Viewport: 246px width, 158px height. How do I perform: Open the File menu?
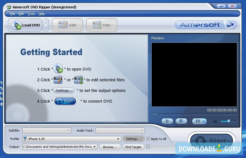(x=12, y=14)
